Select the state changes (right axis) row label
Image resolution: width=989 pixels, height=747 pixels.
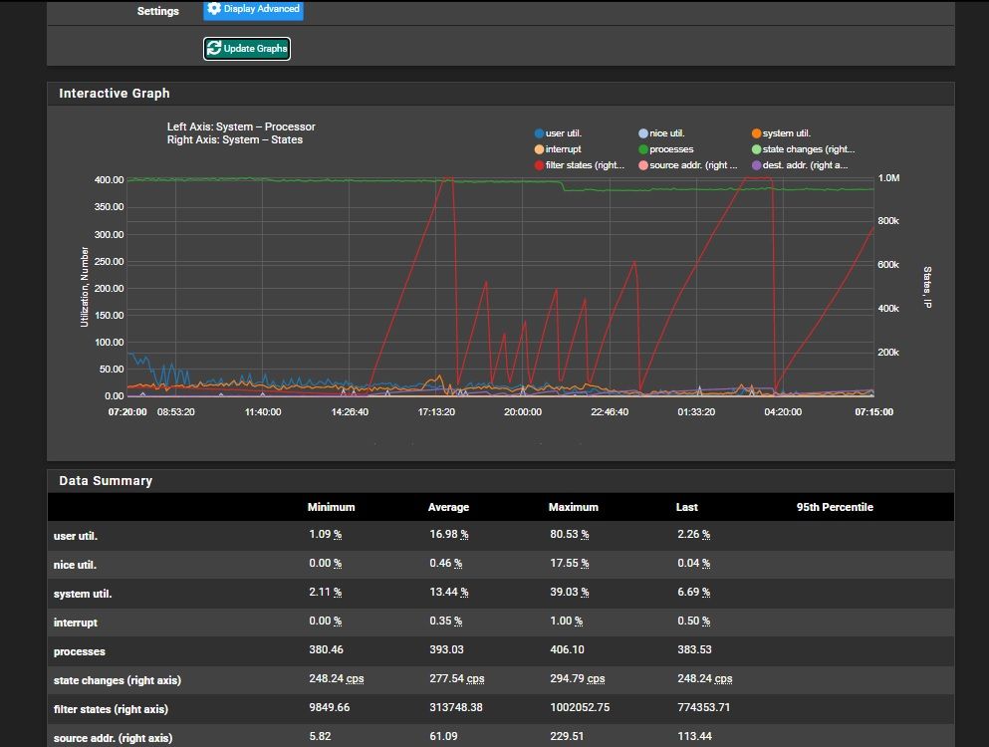[x=117, y=680]
